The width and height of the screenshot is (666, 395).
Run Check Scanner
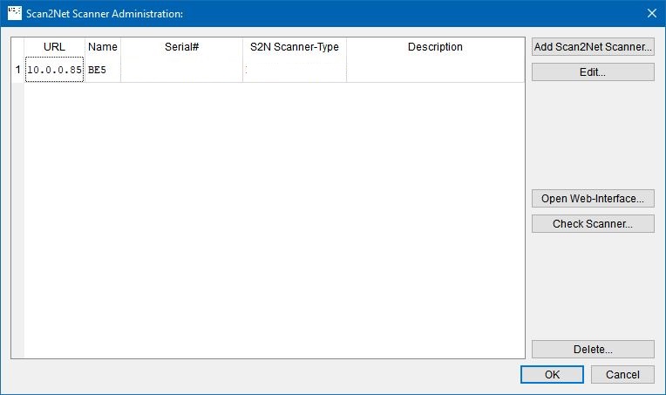[593, 224]
